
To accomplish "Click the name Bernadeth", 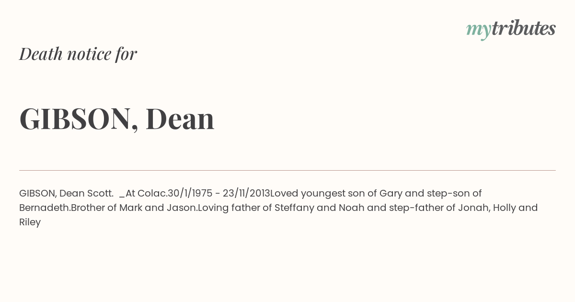I will point(45,208).
